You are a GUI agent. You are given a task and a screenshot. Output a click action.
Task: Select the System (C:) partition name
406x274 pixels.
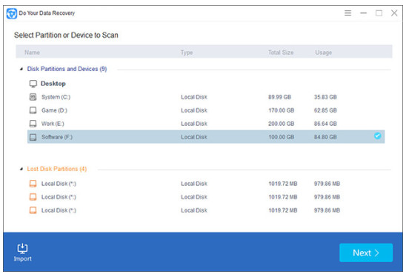(x=56, y=97)
